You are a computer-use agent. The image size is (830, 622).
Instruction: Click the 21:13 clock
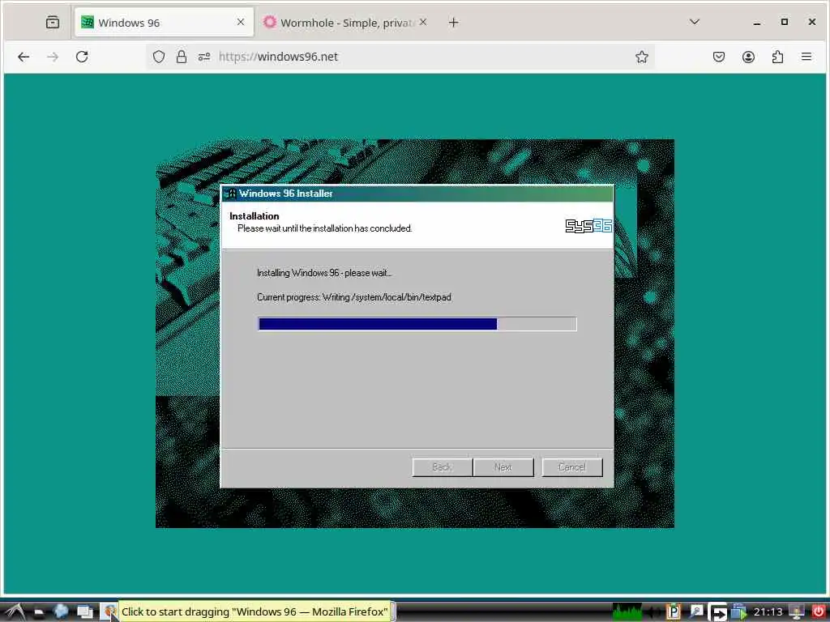point(768,612)
